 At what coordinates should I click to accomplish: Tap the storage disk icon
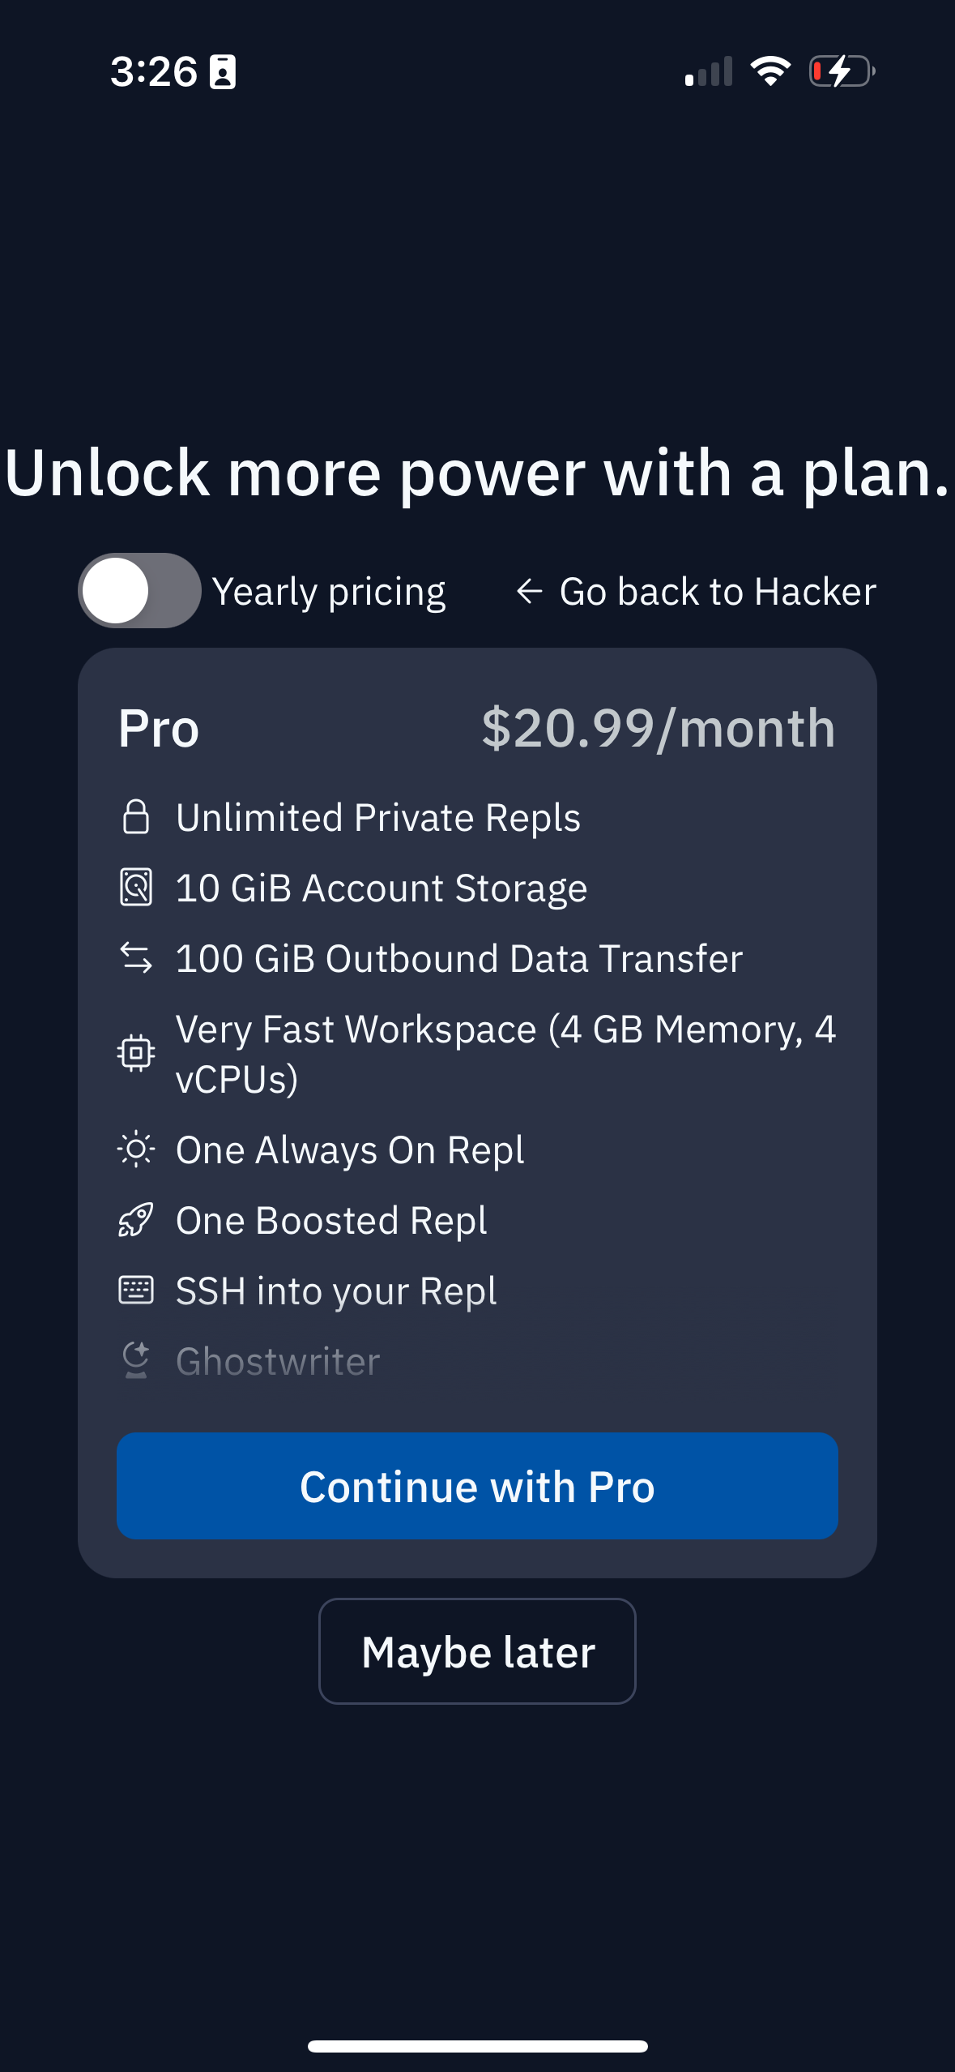pyautogui.click(x=136, y=887)
